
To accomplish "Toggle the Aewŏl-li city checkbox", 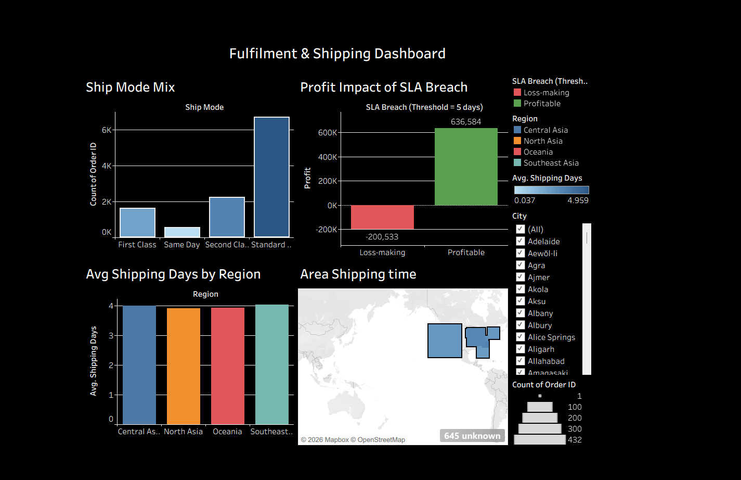I will (520, 253).
